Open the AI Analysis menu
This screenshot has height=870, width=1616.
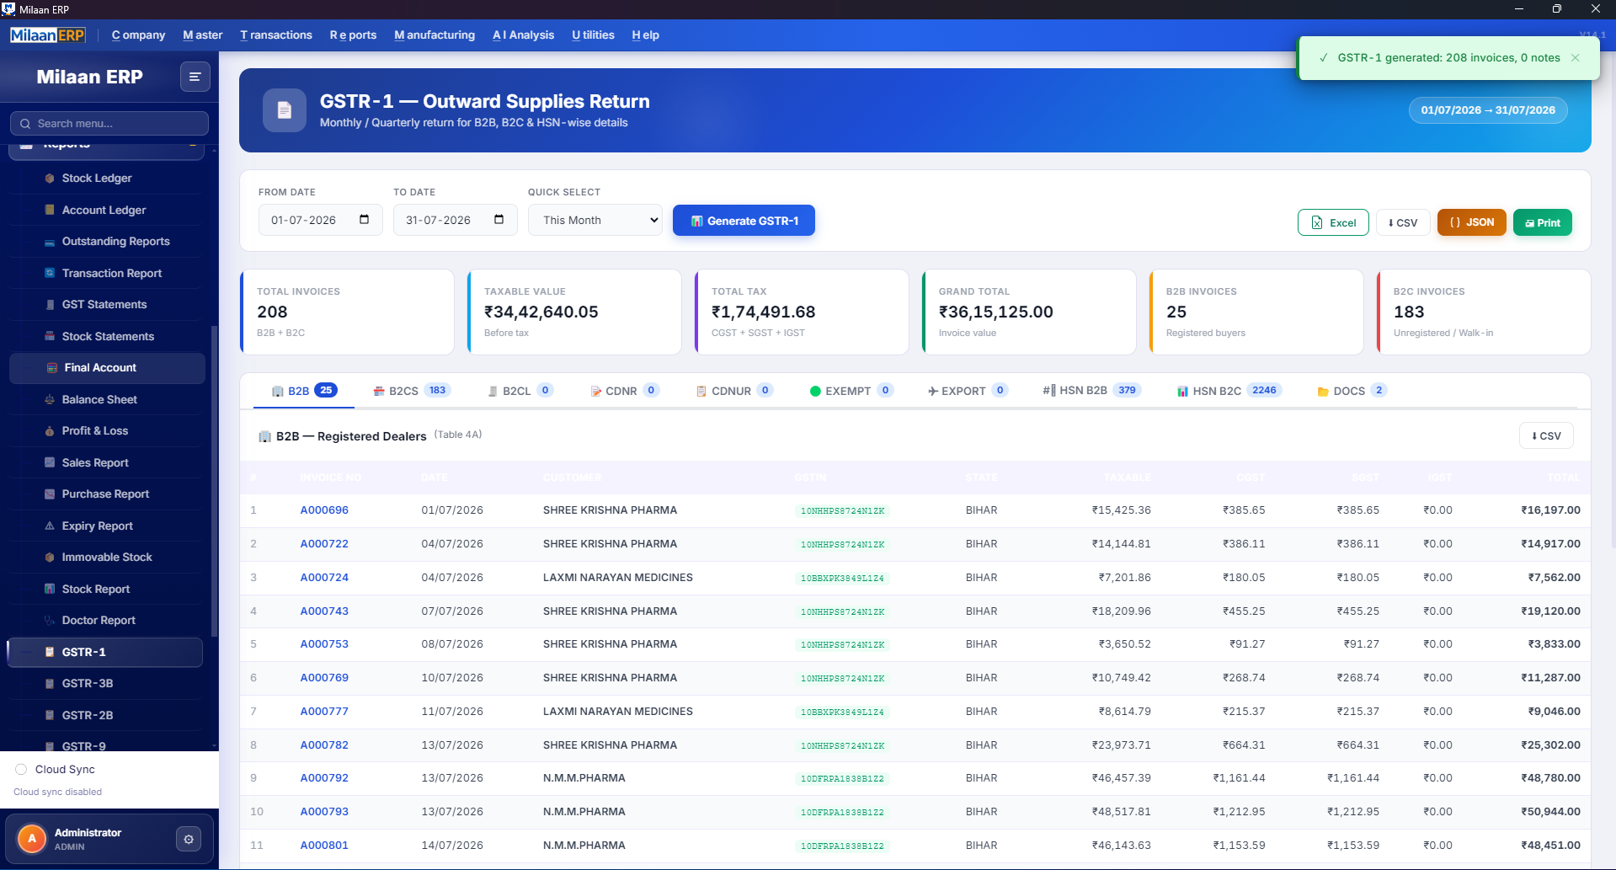tap(523, 35)
